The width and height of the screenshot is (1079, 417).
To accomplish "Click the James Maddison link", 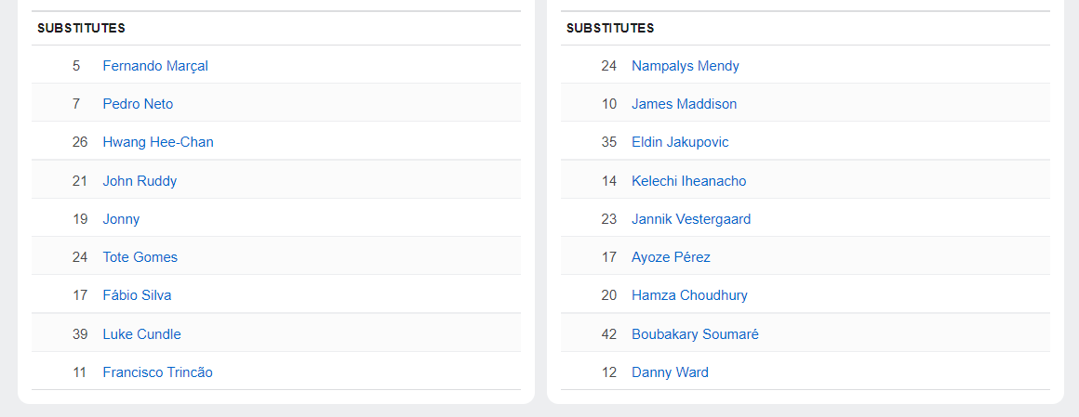I will point(684,104).
